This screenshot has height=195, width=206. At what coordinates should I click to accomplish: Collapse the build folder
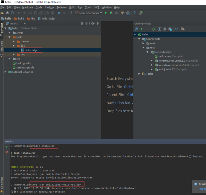point(10,37)
